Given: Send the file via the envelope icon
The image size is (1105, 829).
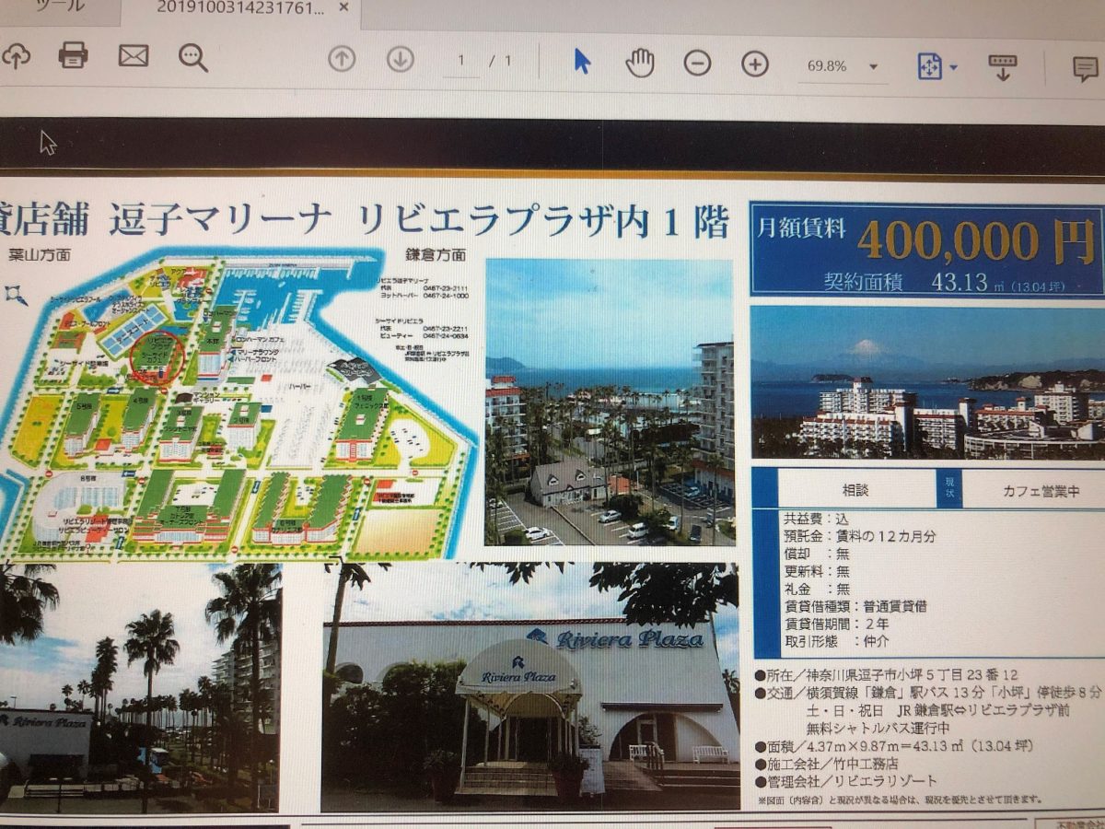Looking at the screenshot, I should (x=134, y=56).
